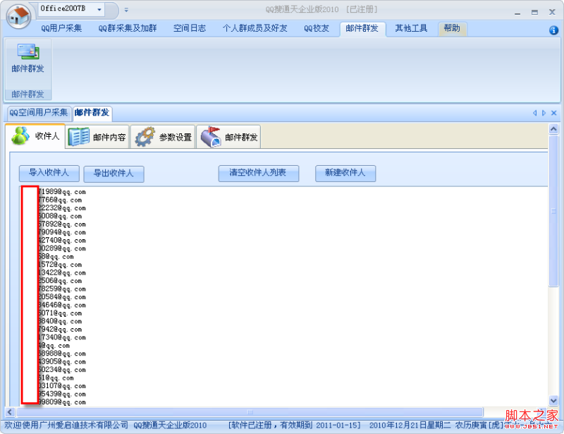Viewport: 564px width, 434px height.
Task: Click the 清空收件人列表 button
Action: (x=259, y=173)
